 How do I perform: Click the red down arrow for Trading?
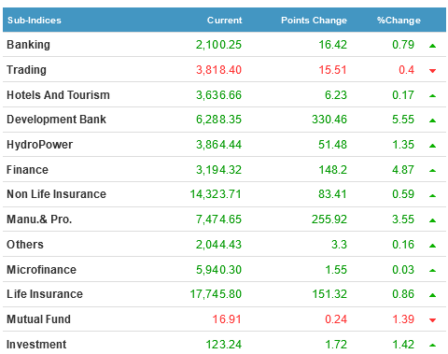tap(432, 71)
